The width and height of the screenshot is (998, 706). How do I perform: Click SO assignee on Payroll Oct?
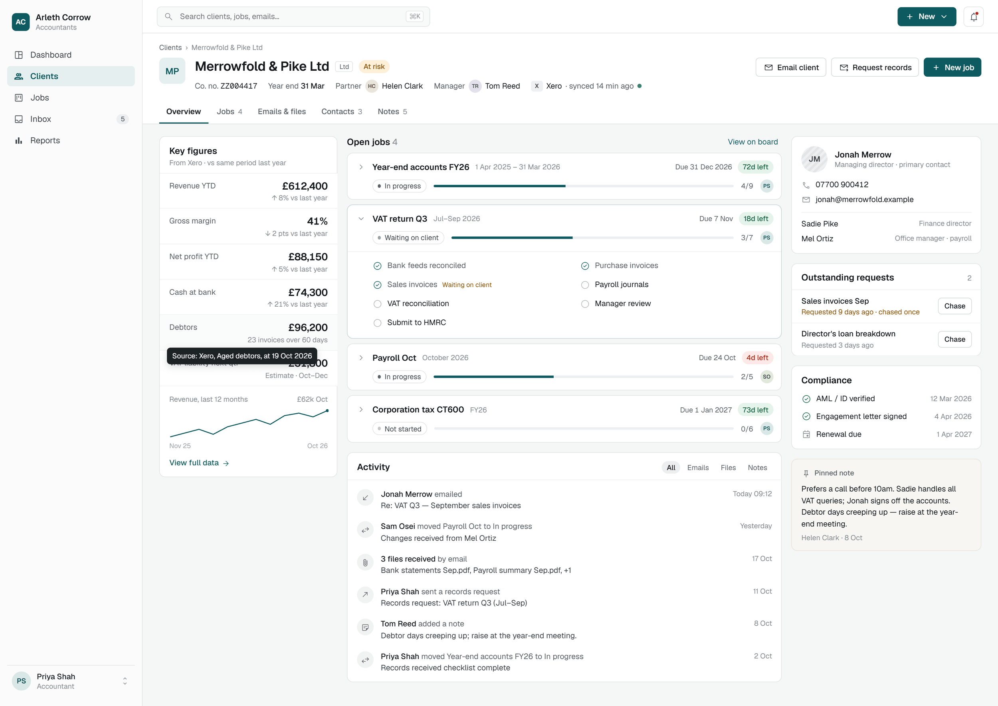[767, 377]
